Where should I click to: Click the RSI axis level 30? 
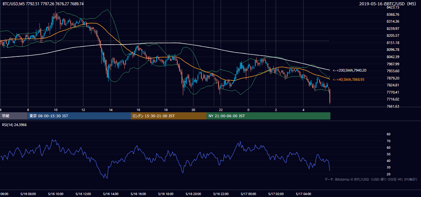coord(388,167)
